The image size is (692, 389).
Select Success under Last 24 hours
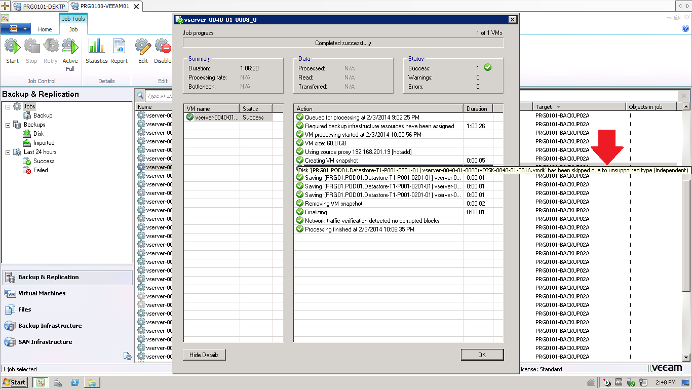(44, 161)
